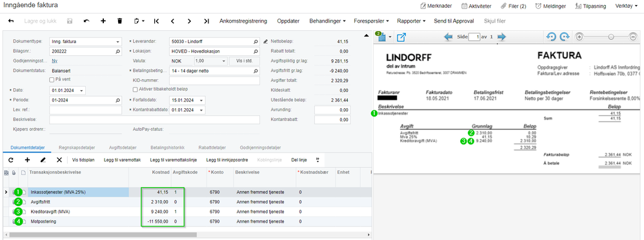Image resolution: width=644 pixels, height=240 pixels.
Task: Show more grid toolbar actions
Action: 317,160
